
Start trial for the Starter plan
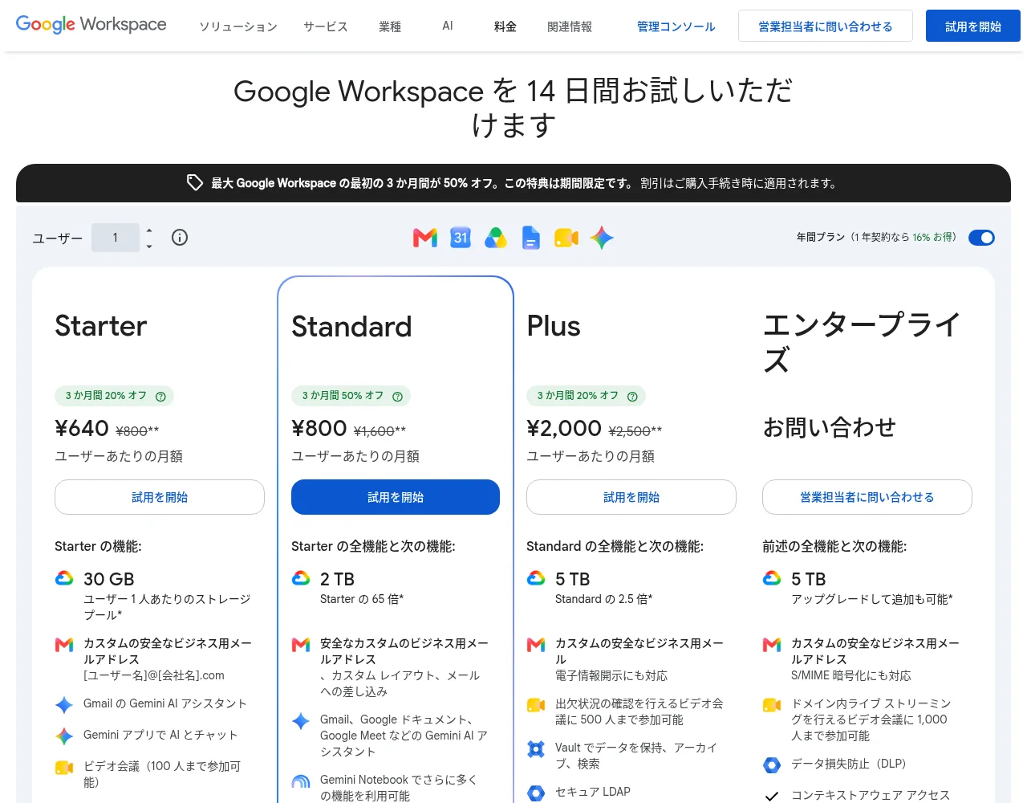(160, 497)
